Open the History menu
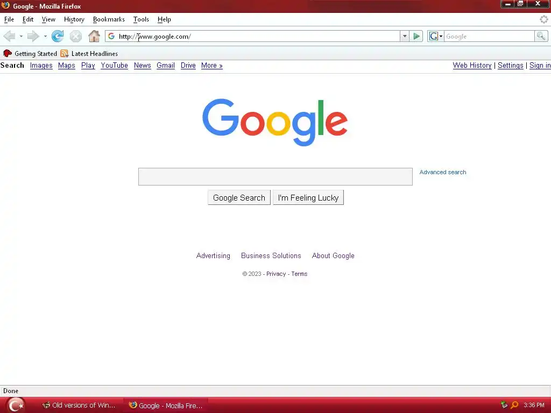Viewport: 551px width, 413px height. click(74, 19)
